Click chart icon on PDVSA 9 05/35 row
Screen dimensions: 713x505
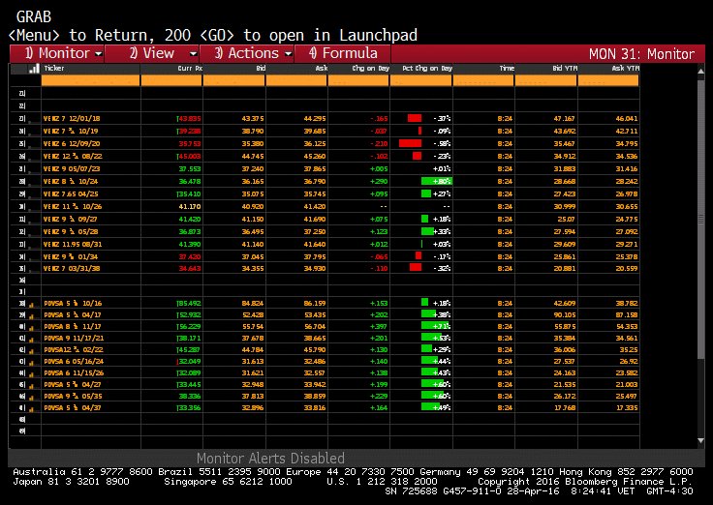tap(31, 397)
